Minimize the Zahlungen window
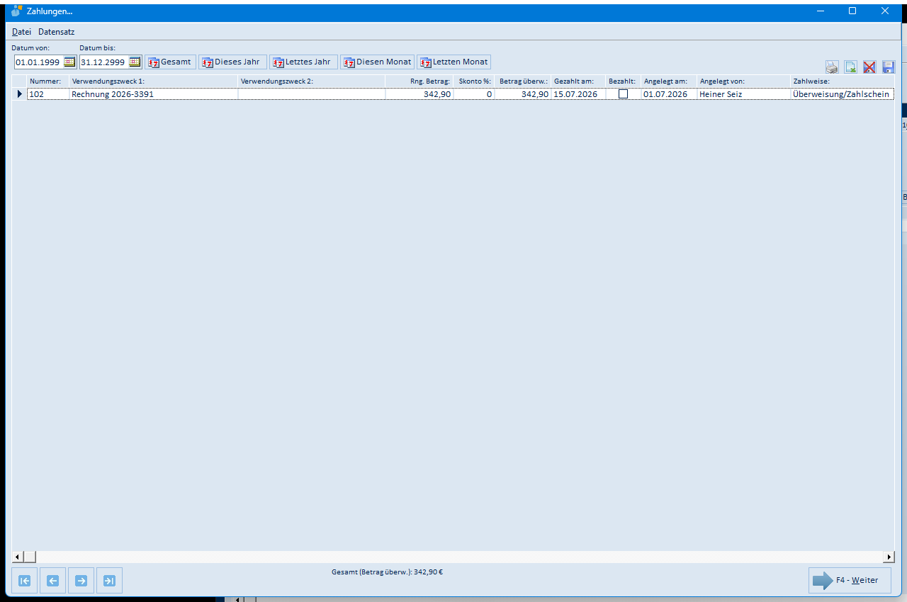This screenshot has width=907, height=602. 821,11
